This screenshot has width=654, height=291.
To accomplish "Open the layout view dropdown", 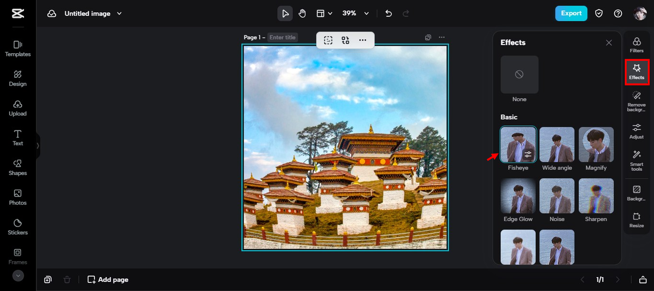I will click(x=324, y=14).
